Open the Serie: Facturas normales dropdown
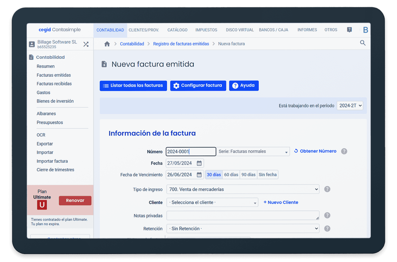The width and height of the screenshot is (397, 262). pyautogui.click(x=253, y=152)
